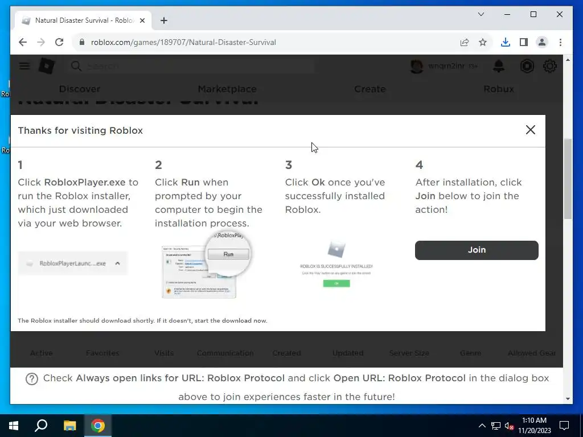Reload the page with refresh icon
Viewport: 583px width, 437px height.
(x=59, y=42)
